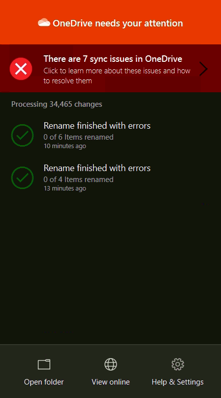This screenshot has height=398, width=221.
Task: Click the green checkmark for 10 minutes ago rename
Action: [22, 135]
